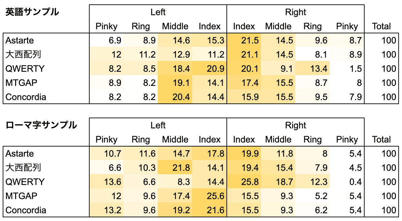Click 大西配列 value 21.8 in romaji table
Viewport: 402px width, 221px height.
click(175, 168)
